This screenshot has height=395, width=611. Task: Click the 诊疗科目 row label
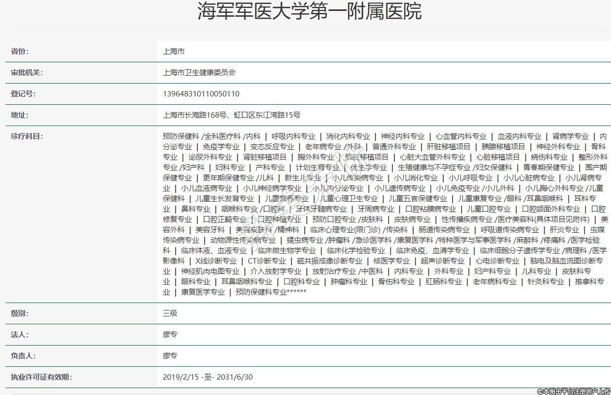27,136
